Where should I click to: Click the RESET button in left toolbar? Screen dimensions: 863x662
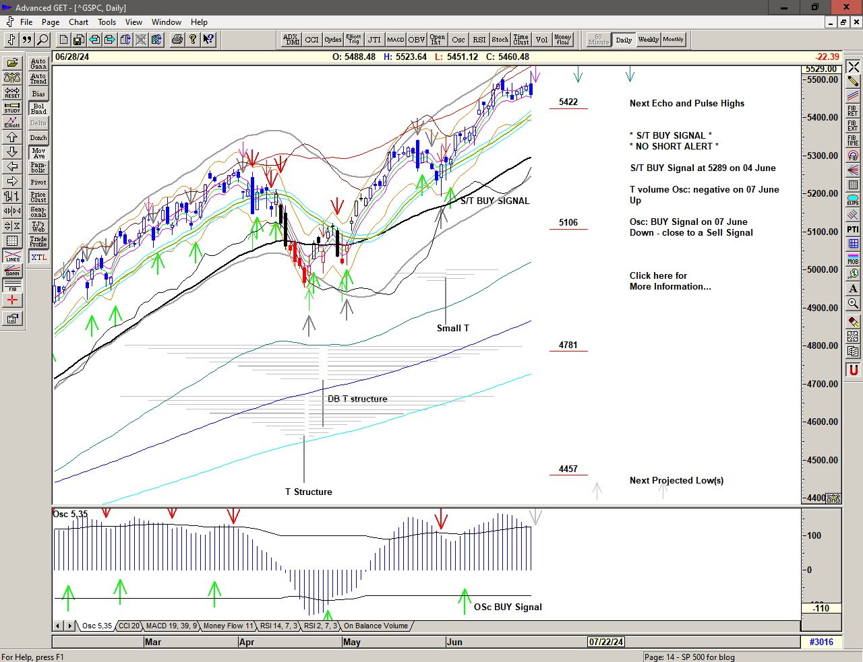click(x=12, y=93)
